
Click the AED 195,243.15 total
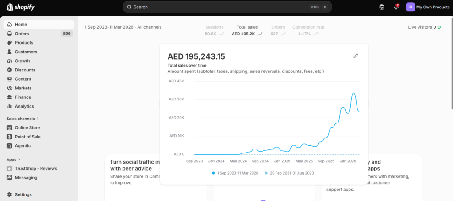click(196, 56)
